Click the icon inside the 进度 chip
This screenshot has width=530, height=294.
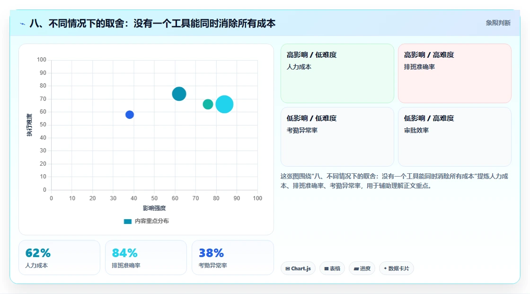click(x=356, y=268)
